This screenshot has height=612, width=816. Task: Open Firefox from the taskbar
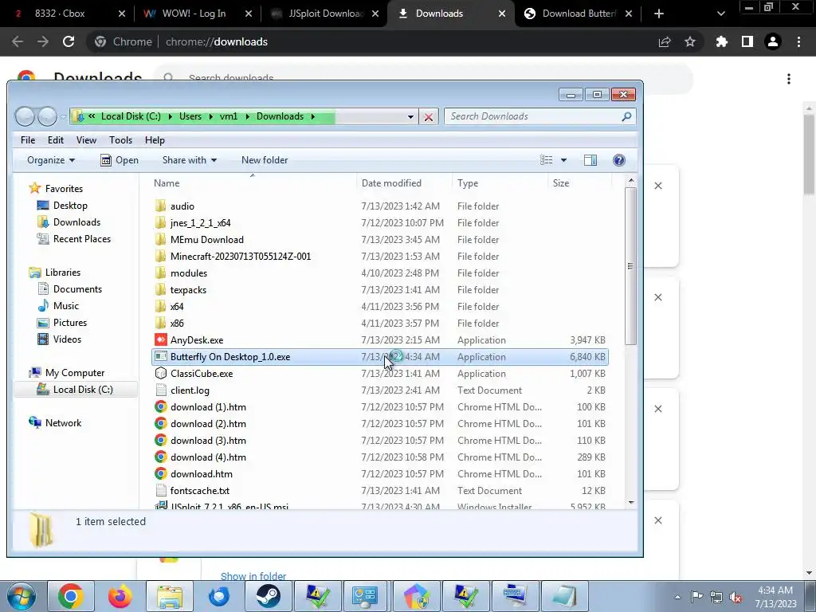point(120,596)
